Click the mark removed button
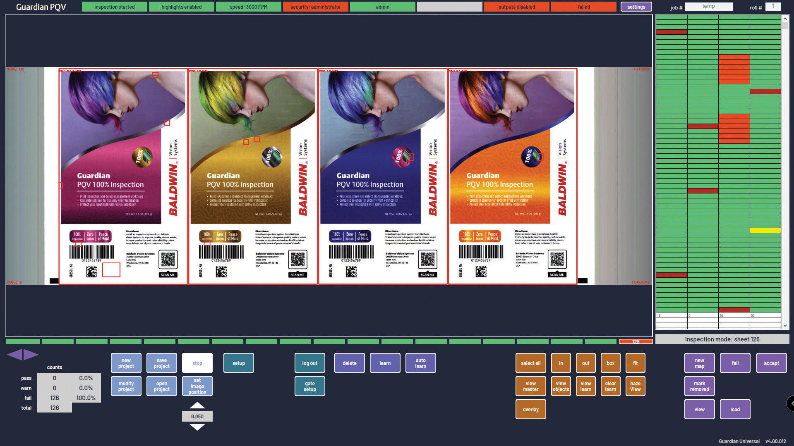This screenshot has height=446, width=794. click(700, 386)
